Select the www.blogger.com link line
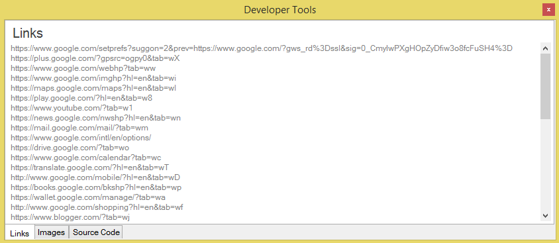Screen dimensions: 559x243 70,217
